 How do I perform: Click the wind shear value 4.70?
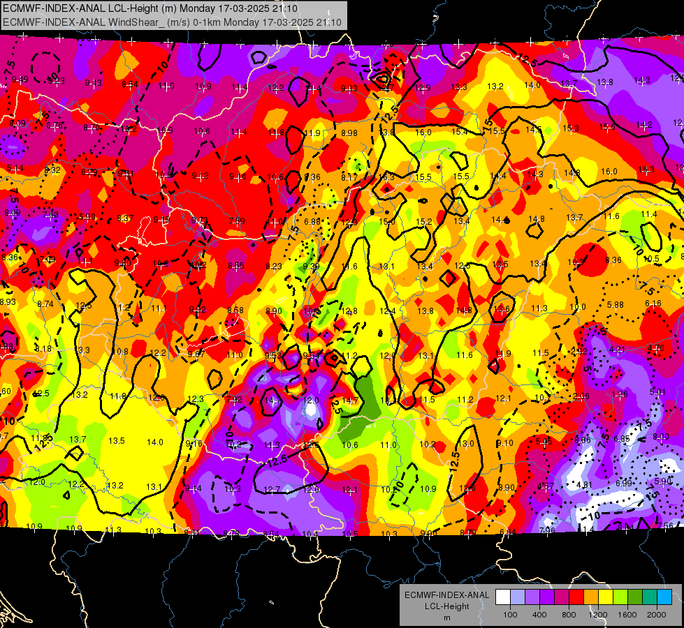point(655,348)
